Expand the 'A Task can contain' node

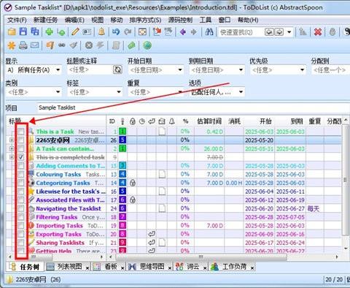[x=11, y=148]
